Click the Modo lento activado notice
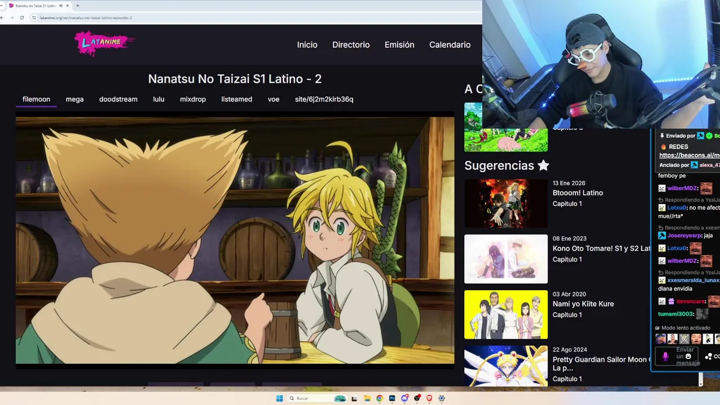The image size is (720, 405). (x=682, y=328)
